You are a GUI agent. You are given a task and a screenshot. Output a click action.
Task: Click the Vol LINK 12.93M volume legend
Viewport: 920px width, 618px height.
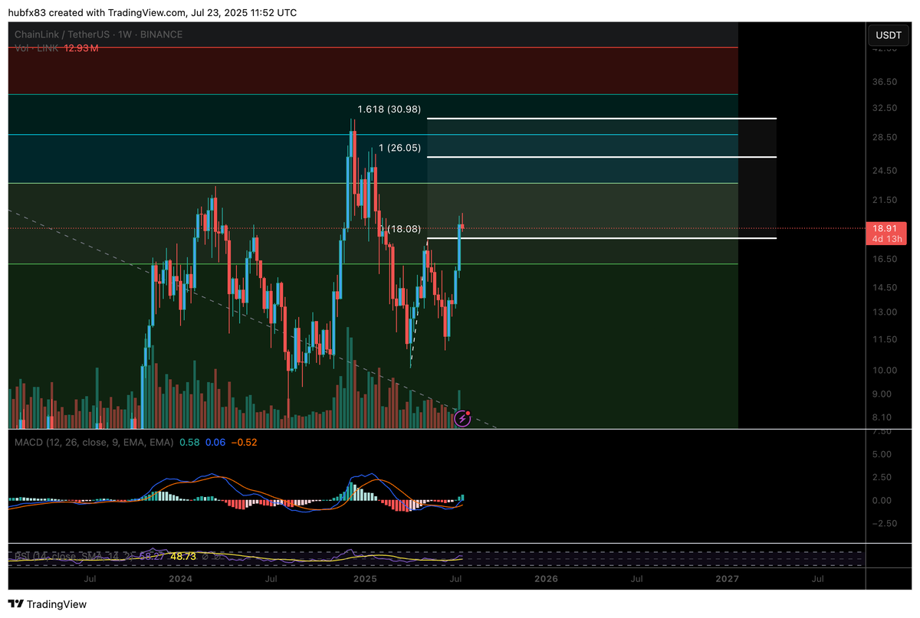(57, 48)
